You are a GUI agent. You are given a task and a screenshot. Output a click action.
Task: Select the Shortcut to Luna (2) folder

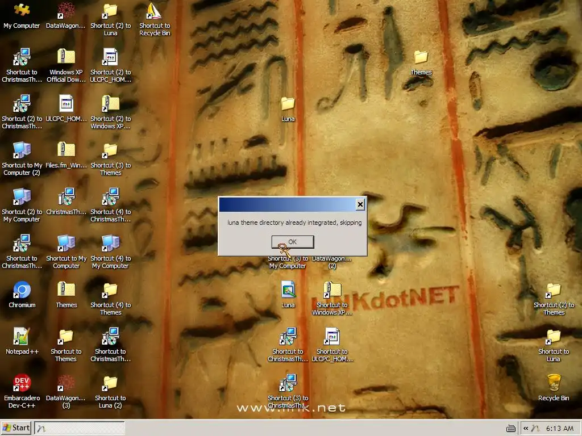pos(111,391)
